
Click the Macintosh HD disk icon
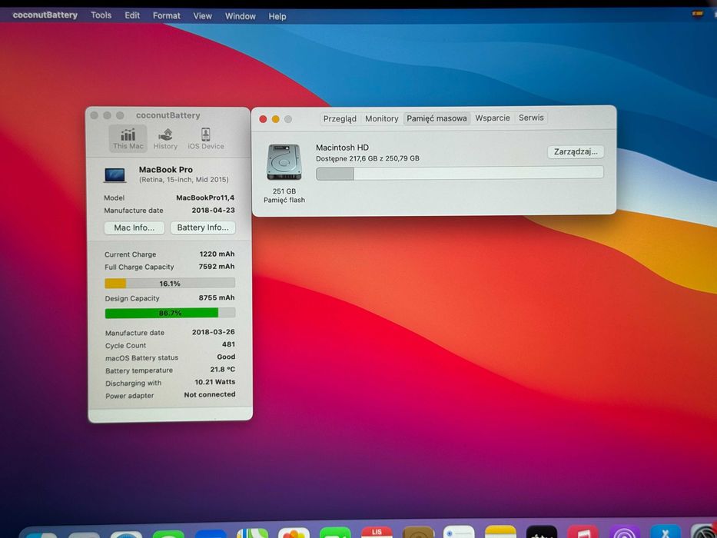point(284,162)
